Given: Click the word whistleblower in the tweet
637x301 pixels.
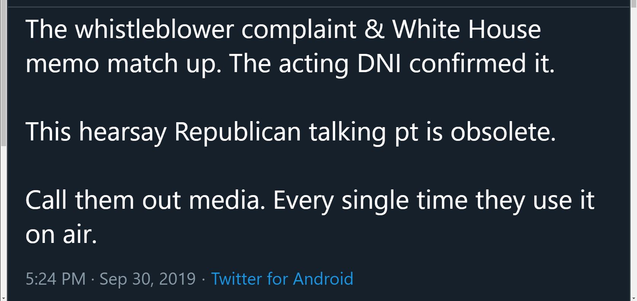Looking at the screenshot, I should 154,29.
